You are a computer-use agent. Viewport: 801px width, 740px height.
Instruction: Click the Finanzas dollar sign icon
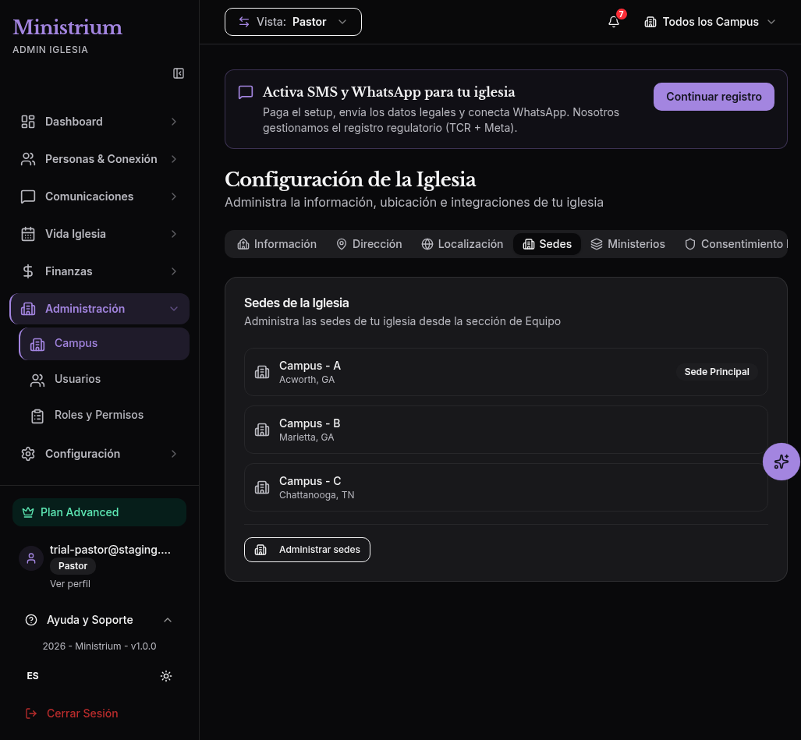[28, 271]
